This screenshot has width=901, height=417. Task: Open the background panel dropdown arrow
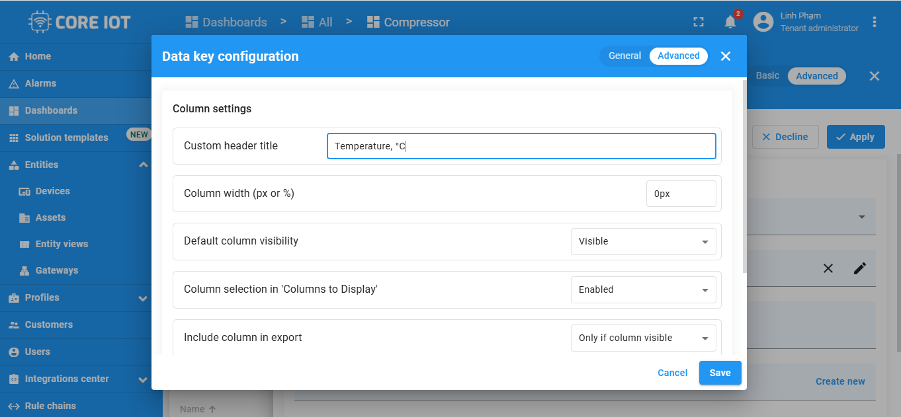(x=862, y=217)
